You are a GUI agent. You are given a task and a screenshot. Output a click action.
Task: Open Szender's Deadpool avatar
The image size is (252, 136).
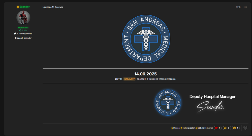[x=23, y=17]
